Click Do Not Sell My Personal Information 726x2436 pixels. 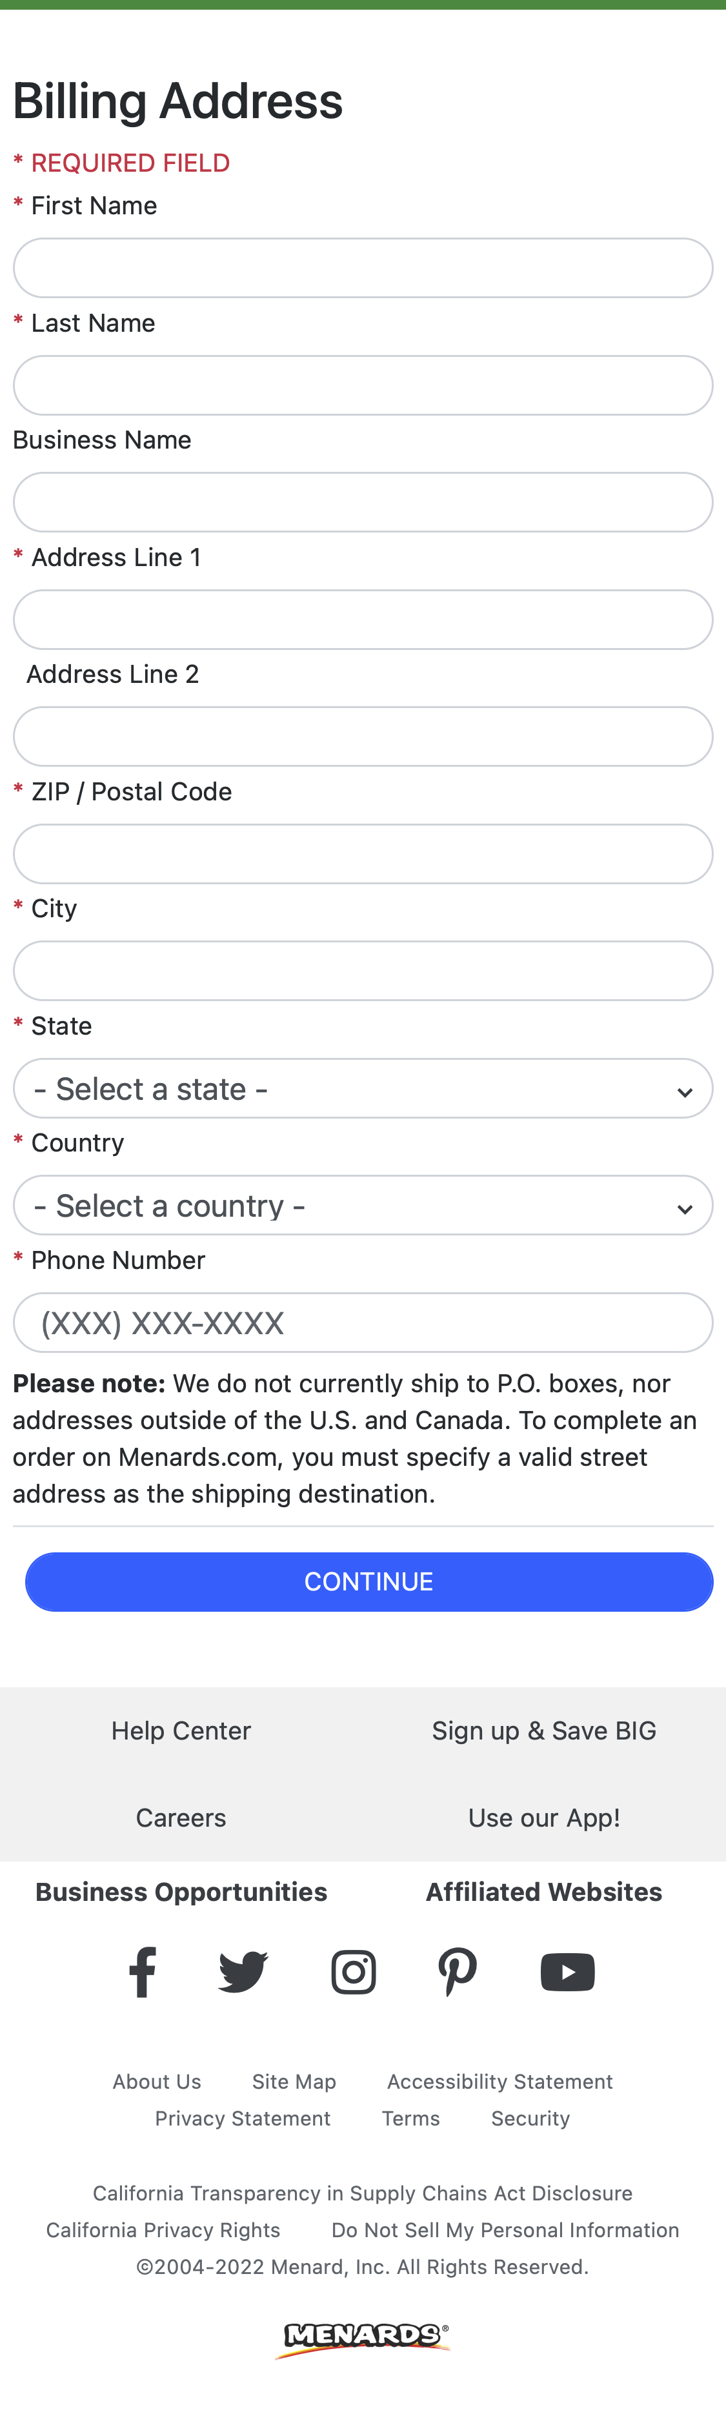[x=505, y=2229]
